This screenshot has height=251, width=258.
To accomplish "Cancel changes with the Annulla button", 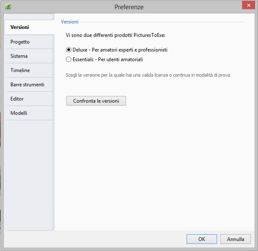I will (235, 239).
